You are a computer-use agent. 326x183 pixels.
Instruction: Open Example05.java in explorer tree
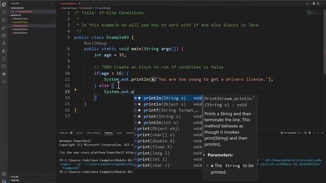(20, 33)
